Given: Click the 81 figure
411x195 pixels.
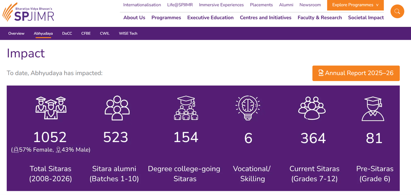Looking at the screenshot, I should 374,138.
